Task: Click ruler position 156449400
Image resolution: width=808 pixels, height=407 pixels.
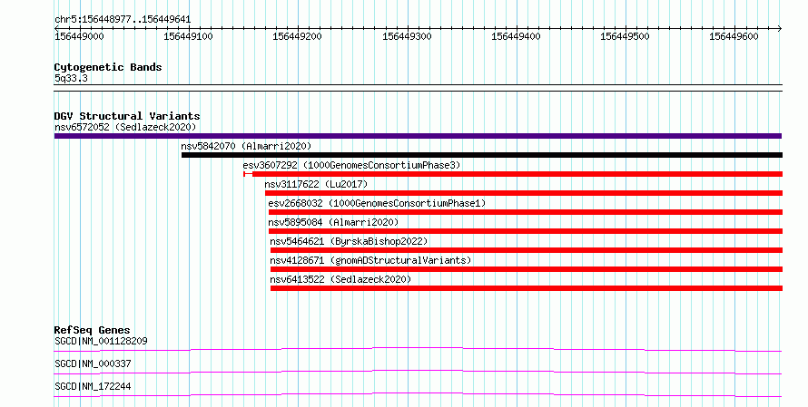Action: [516, 36]
